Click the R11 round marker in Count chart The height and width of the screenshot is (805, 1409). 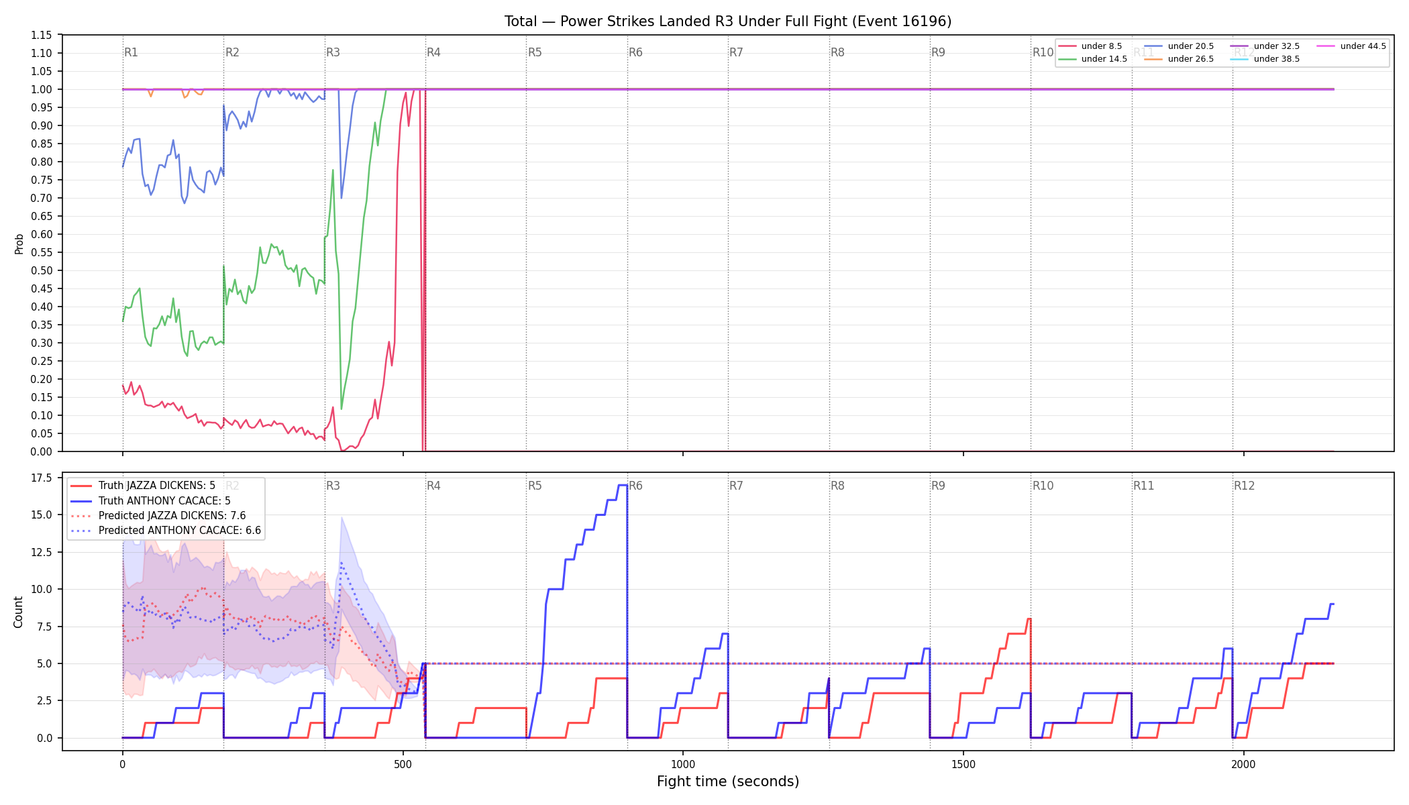[x=1144, y=486]
